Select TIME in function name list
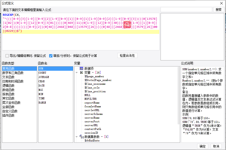The width and height of the screenshot is (226, 150). click(56, 98)
